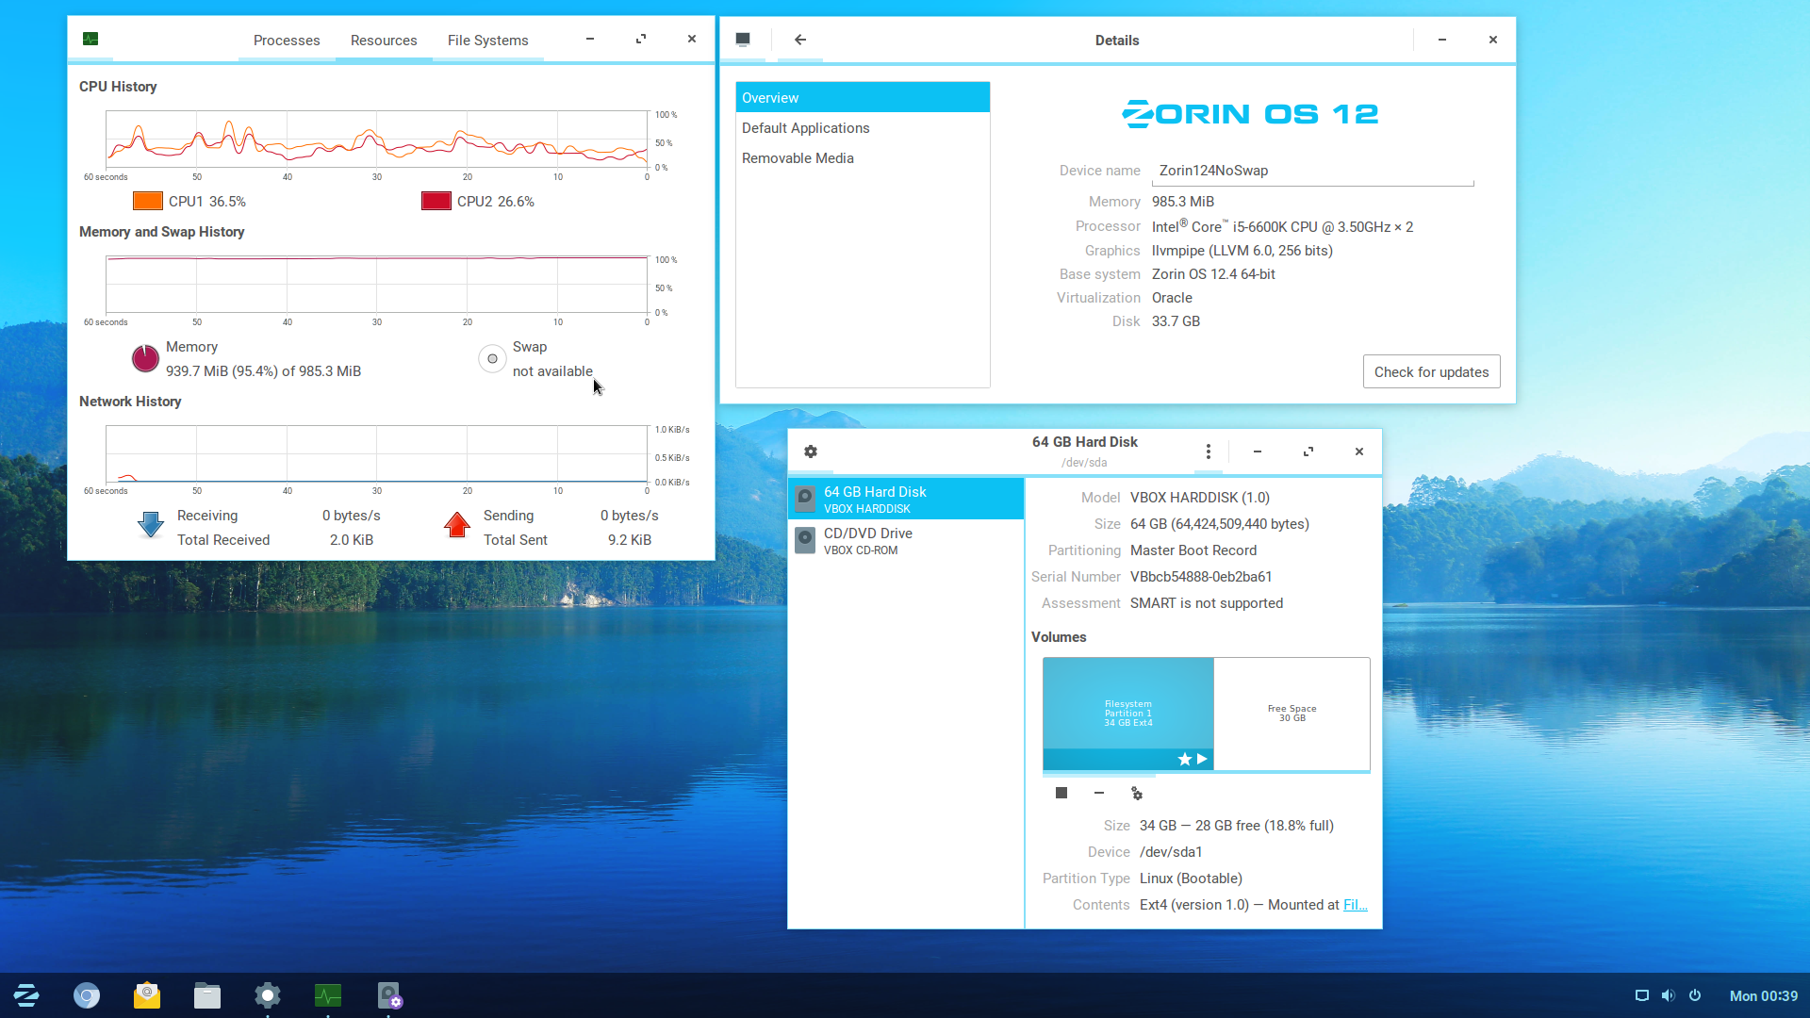
Task: Click the 'llvmpipe (LLVM 6.0, 256 bits)' value
Action: 1242,250
